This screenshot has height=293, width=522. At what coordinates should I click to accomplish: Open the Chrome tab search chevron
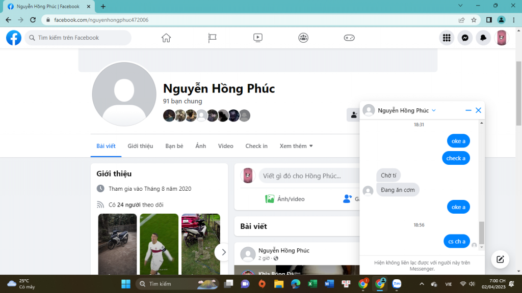point(460,6)
